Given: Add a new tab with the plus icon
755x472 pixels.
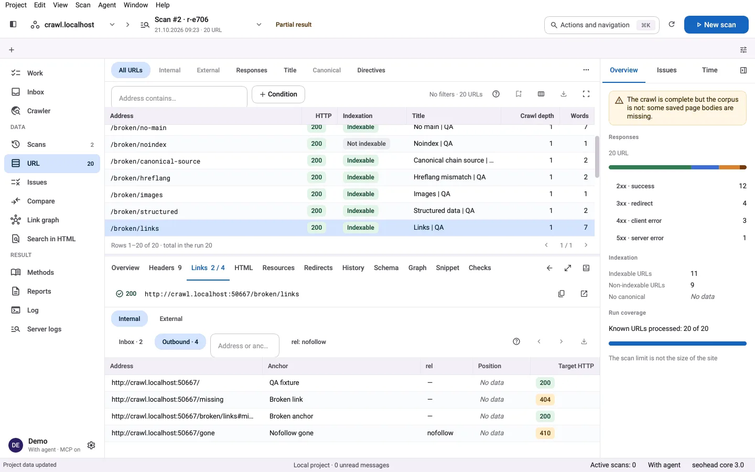Looking at the screenshot, I should pos(12,50).
